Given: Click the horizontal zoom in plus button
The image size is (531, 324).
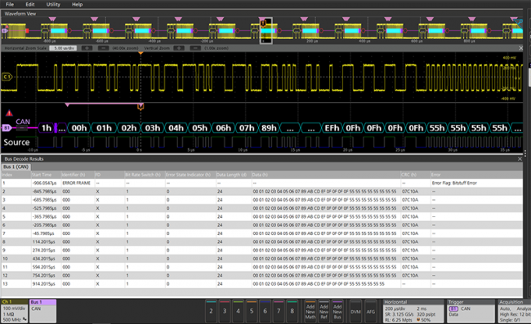Looking at the screenshot, I should (x=87, y=48).
